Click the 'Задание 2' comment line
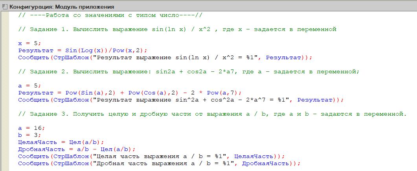The image size is (417, 171). [189, 72]
